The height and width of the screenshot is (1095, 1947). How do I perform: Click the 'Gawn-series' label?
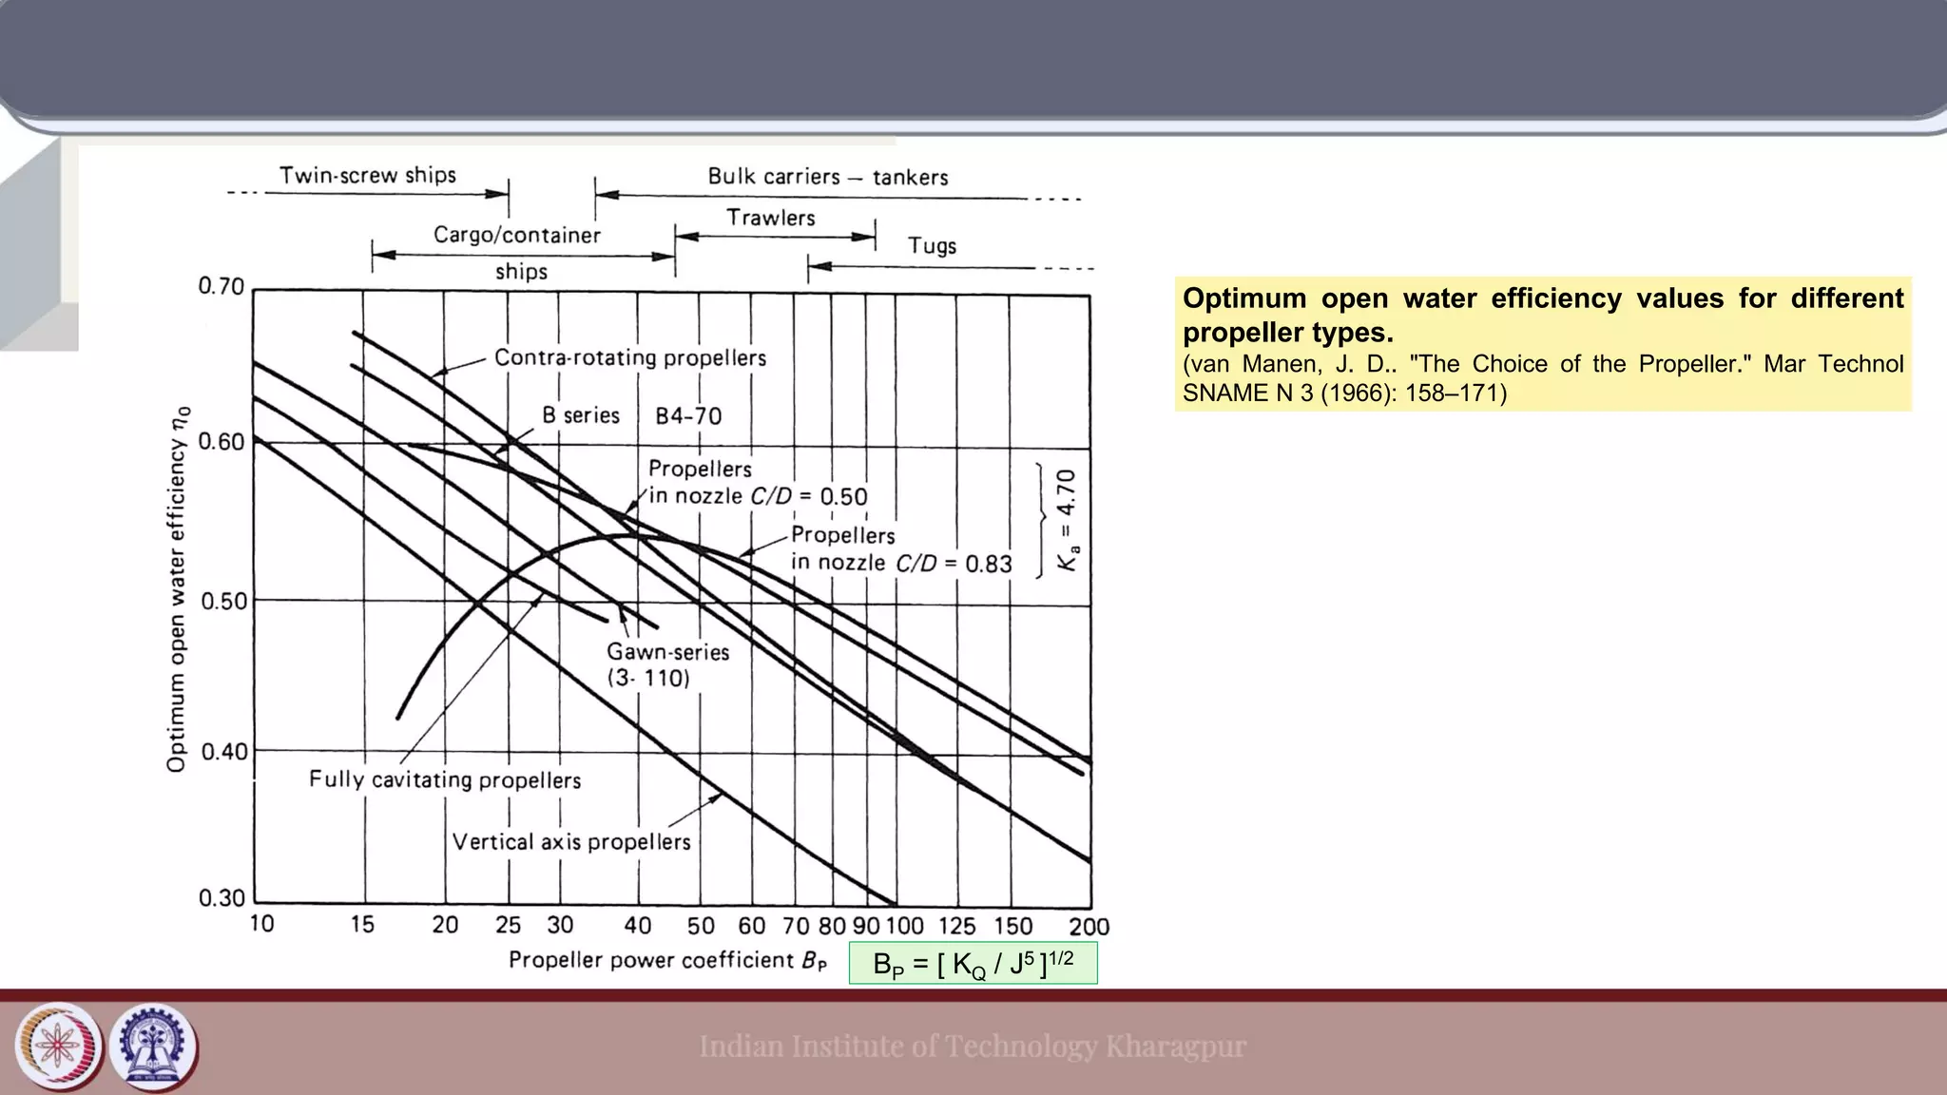(668, 652)
